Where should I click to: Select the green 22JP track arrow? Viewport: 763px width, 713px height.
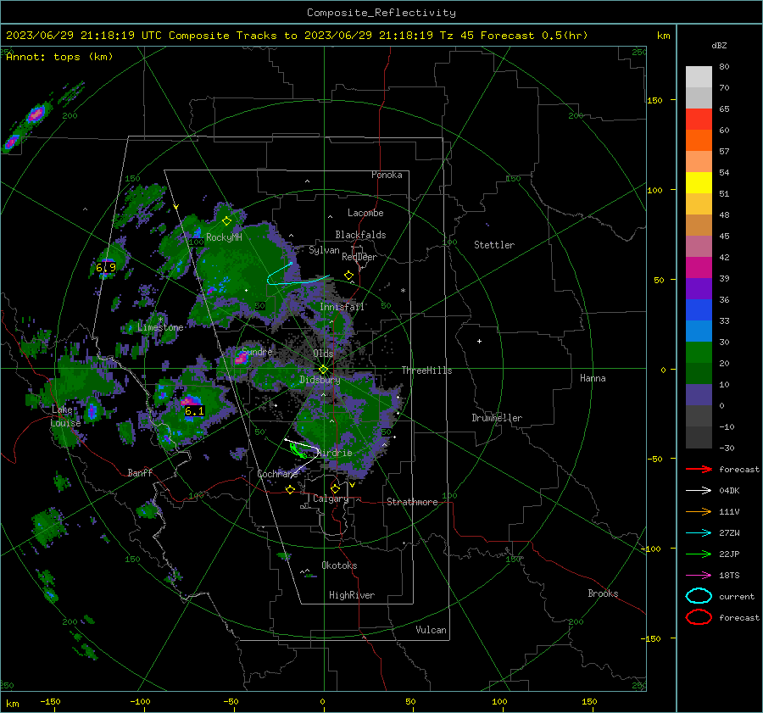coord(699,554)
